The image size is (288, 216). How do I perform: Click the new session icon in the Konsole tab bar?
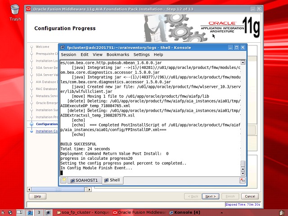pyautogui.click(x=63, y=180)
